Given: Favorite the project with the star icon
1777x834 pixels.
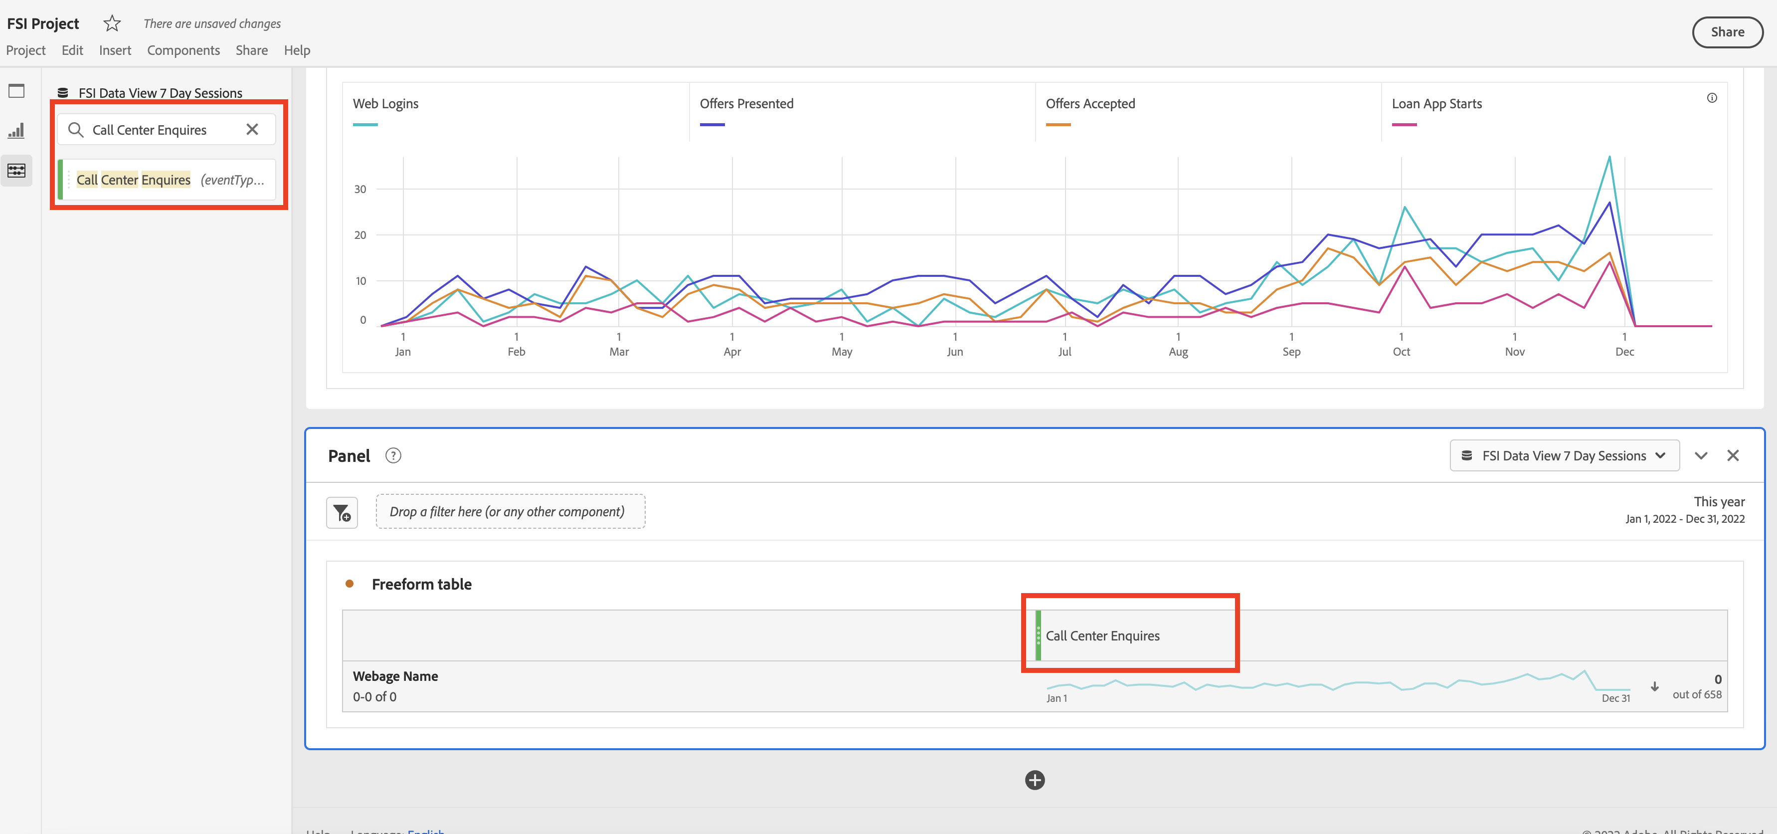Looking at the screenshot, I should pyautogui.click(x=112, y=23).
